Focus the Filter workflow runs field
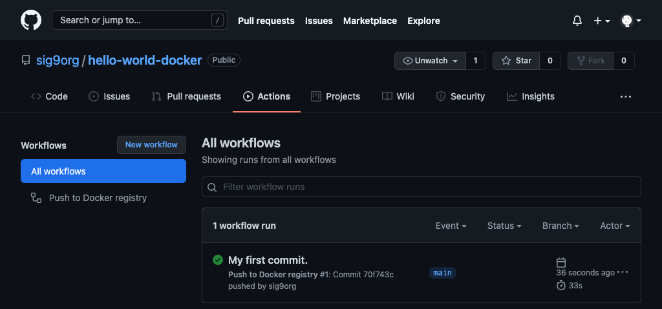 pyautogui.click(x=422, y=187)
